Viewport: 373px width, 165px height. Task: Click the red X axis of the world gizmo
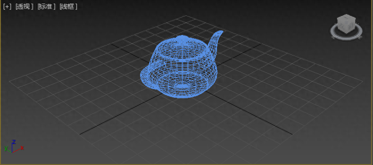click(18, 150)
